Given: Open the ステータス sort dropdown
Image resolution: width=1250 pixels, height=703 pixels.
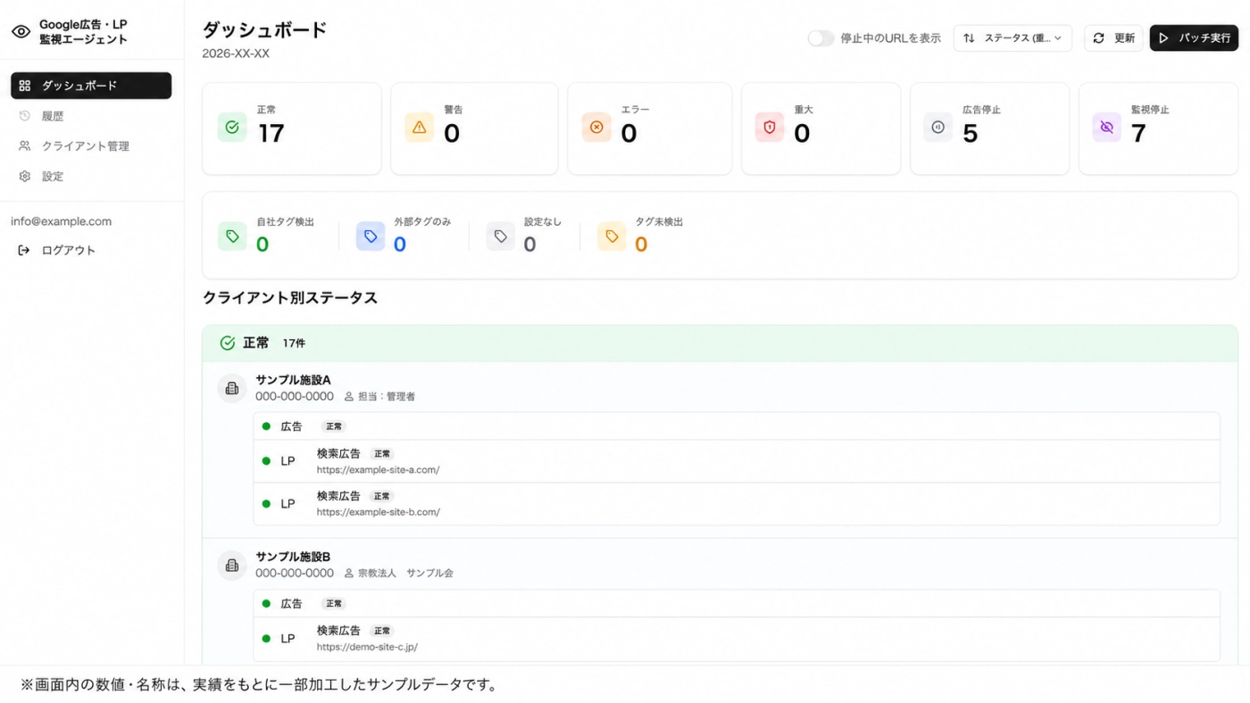Looking at the screenshot, I should [1012, 38].
